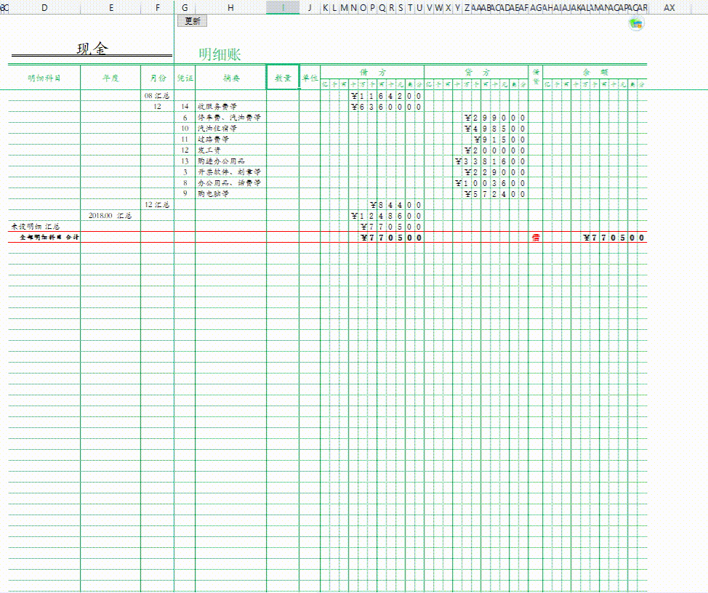
Task: Click the 更新 button
Action: pyautogui.click(x=193, y=21)
